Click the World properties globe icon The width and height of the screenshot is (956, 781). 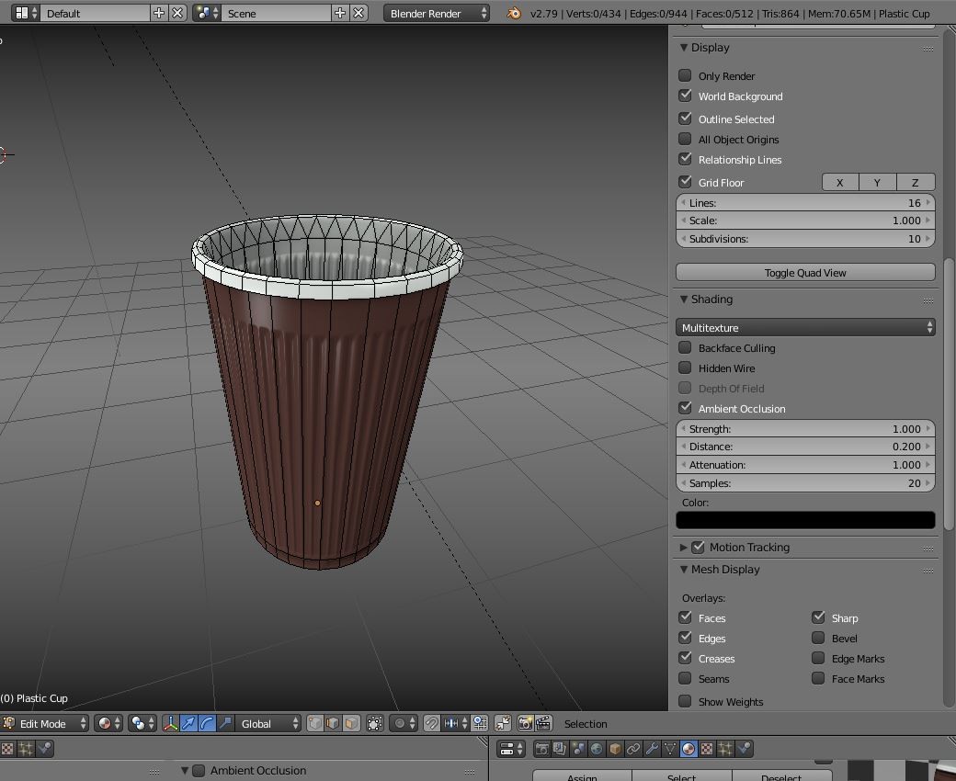click(595, 749)
